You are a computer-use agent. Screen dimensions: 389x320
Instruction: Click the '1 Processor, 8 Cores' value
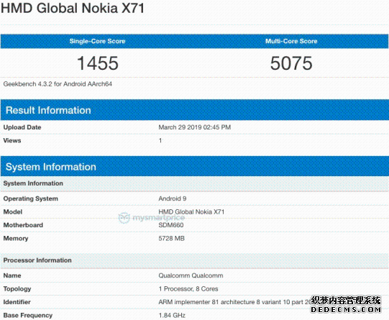[x=188, y=289]
